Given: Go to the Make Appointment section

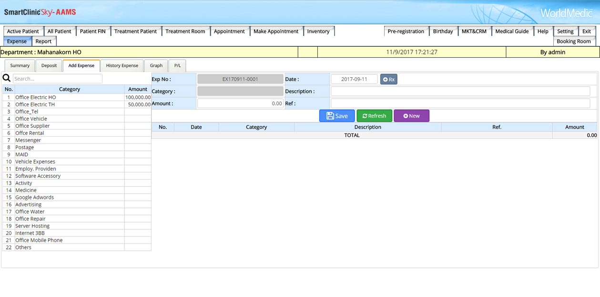Looking at the screenshot, I should click(276, 31).
